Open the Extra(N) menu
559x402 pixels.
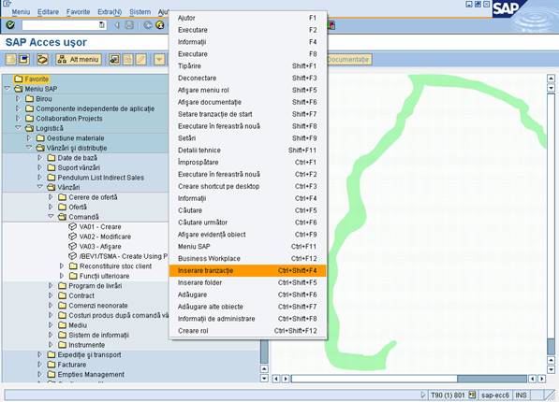tap(110, 12)
